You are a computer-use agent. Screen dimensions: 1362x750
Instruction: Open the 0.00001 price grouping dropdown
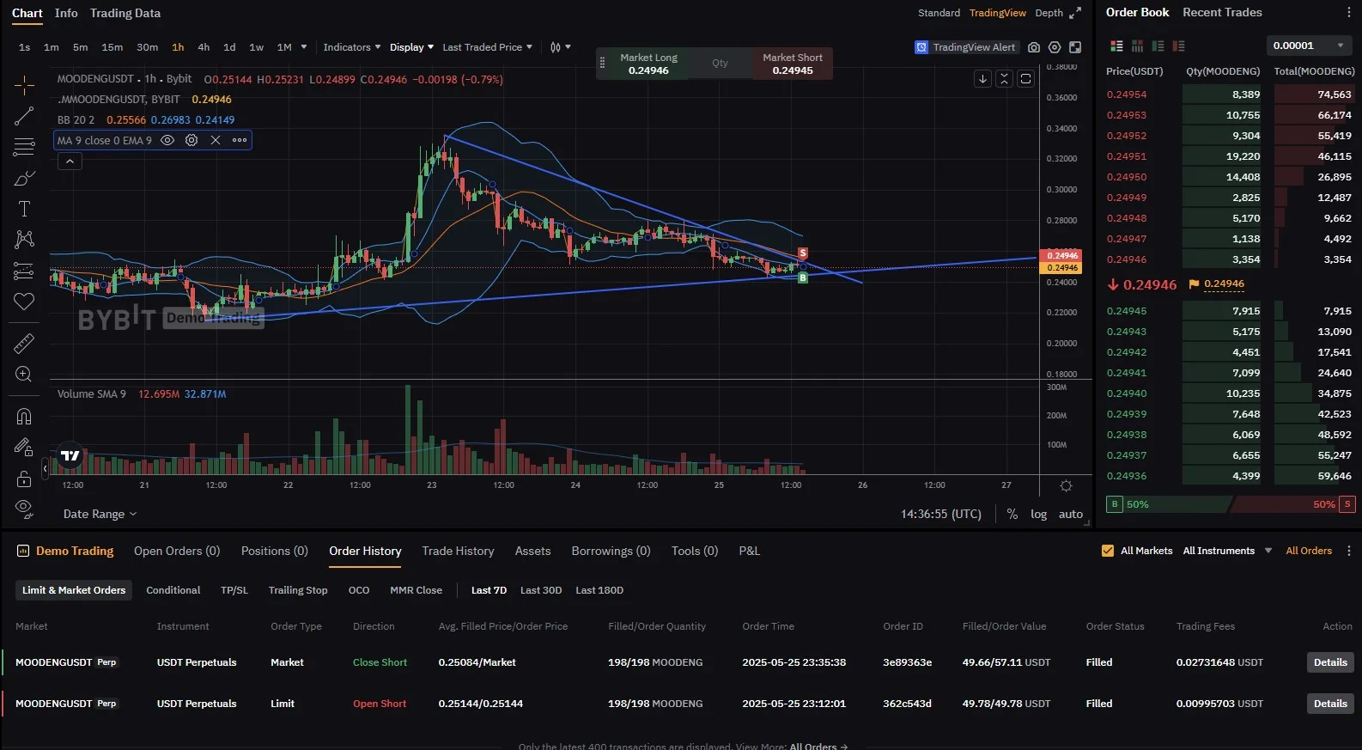(x=1309, y=46)
